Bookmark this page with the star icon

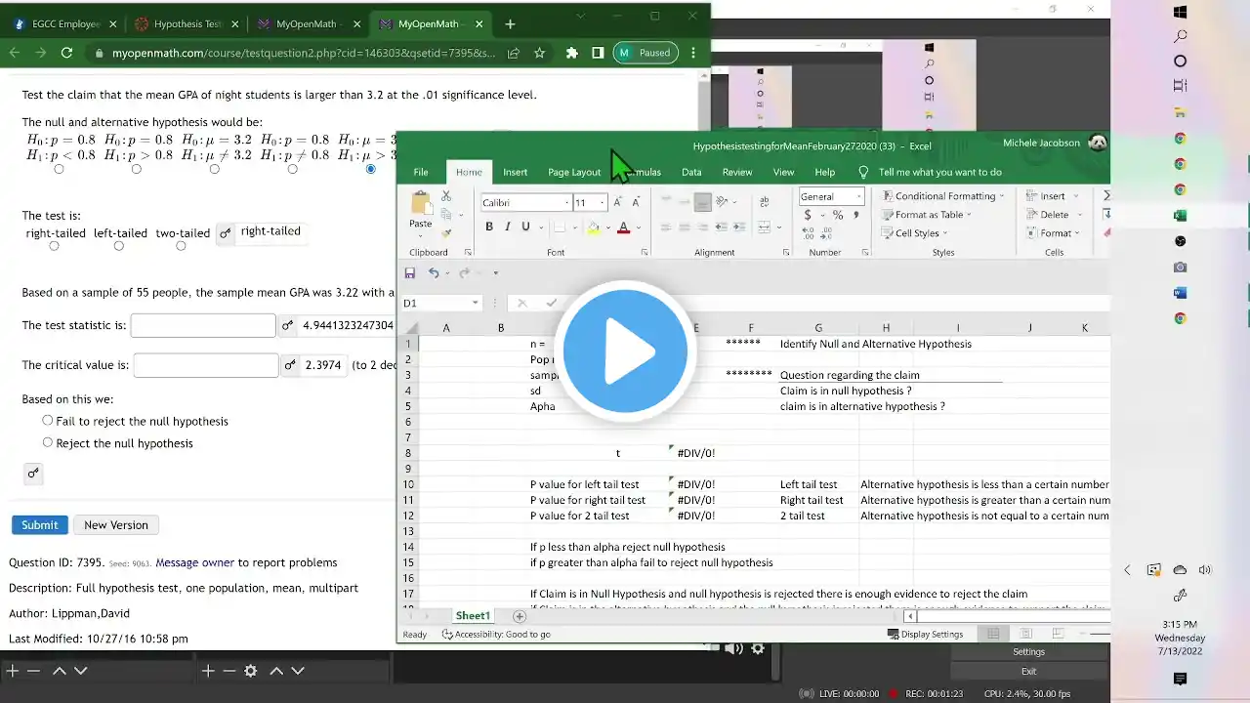coord(539,53)
